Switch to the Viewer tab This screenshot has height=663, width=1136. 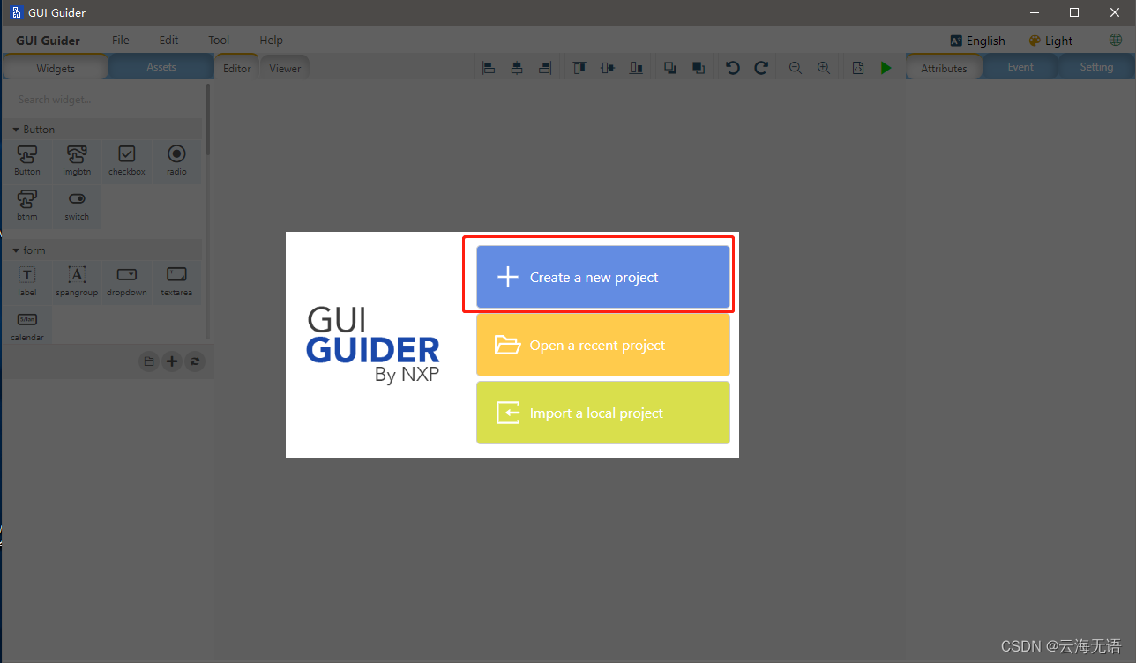(284, 66)
